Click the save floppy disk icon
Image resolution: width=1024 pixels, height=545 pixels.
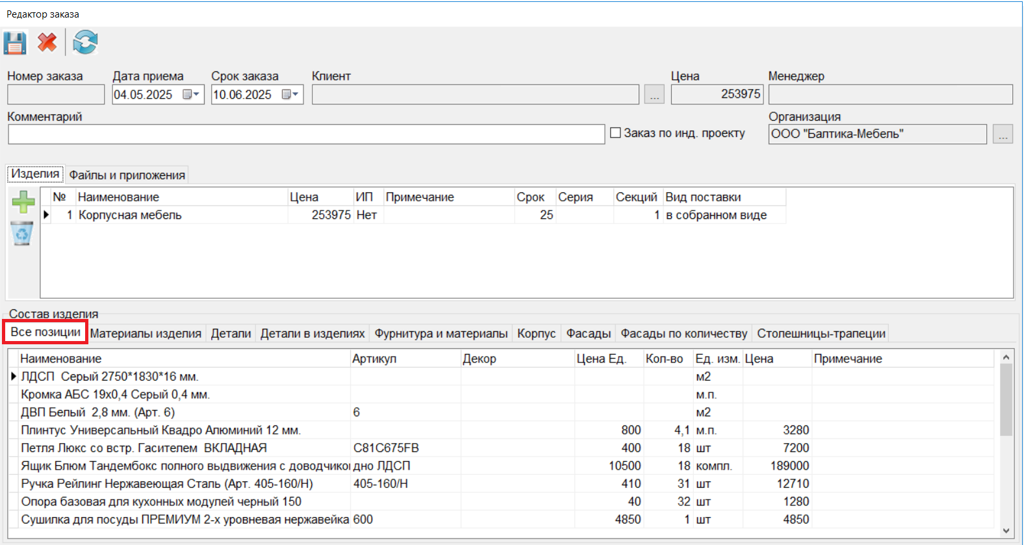15,43
